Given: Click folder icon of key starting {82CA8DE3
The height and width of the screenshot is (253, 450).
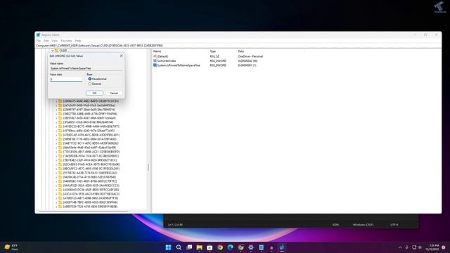Looking at the screenshot, I should pyautogui.click(x=60, y=164).
